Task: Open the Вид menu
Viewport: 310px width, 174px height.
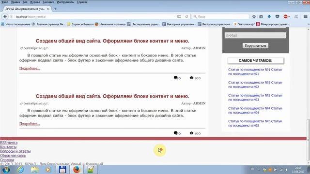Action: [25, 2]
